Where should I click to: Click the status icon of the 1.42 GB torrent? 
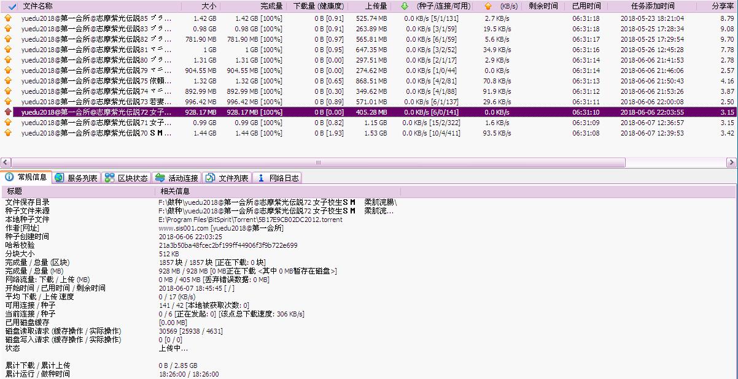point(8,18)
